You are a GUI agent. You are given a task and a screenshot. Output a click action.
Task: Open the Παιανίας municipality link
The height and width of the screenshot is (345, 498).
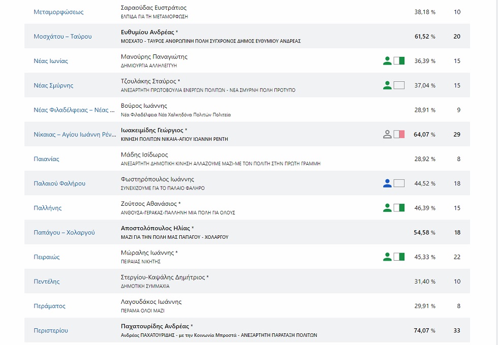[46, 159]
